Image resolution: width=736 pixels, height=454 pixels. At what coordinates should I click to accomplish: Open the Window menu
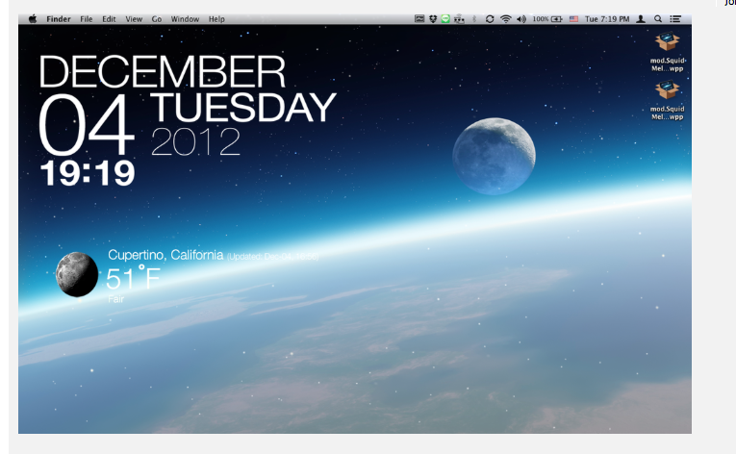[x=185, y=19]
